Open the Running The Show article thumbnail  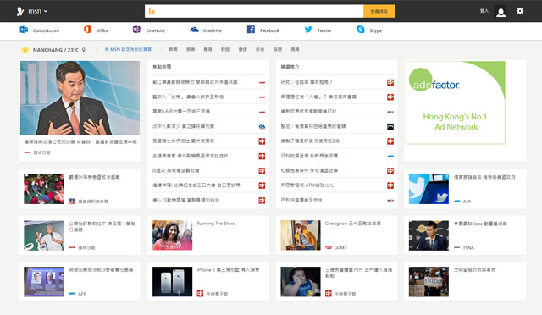coord(173,235)
